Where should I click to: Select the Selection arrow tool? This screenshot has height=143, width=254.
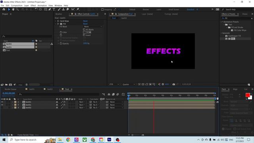click(9, 10)
